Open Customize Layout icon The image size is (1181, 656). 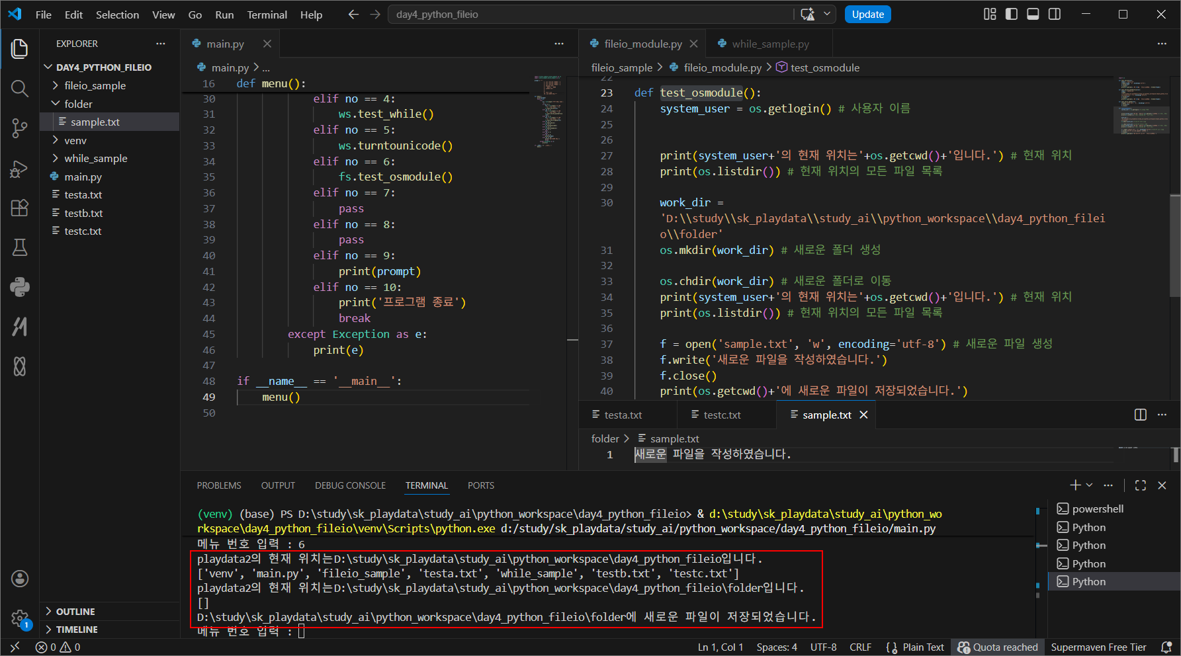(x=990, y=15)
